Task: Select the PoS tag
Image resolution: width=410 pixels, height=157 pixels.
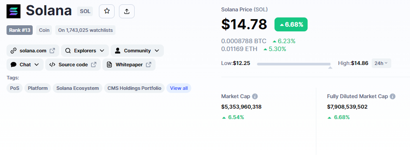Action: [15, 88]
